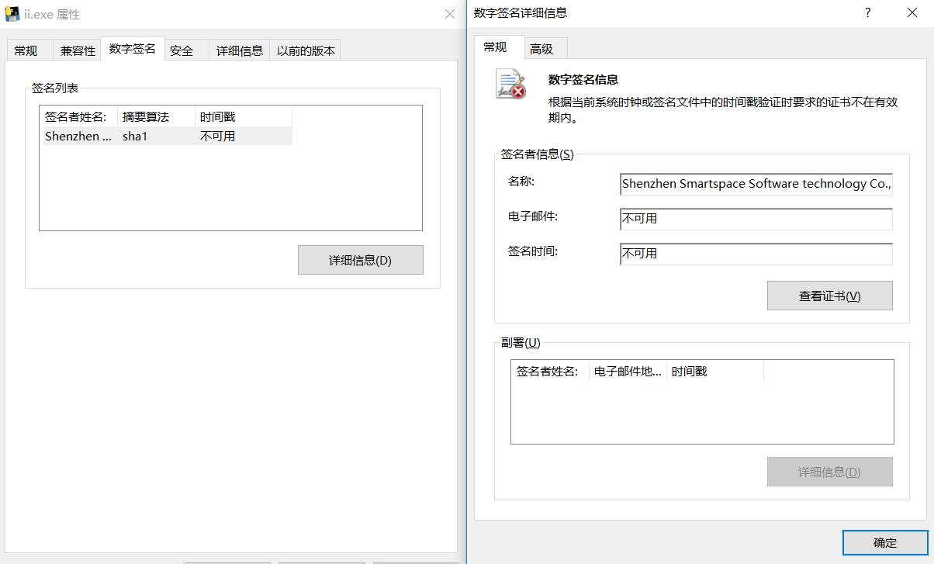Click the 名称 field with Shenzhen Smartspace

pyautogui.click(x=756, y=184)
